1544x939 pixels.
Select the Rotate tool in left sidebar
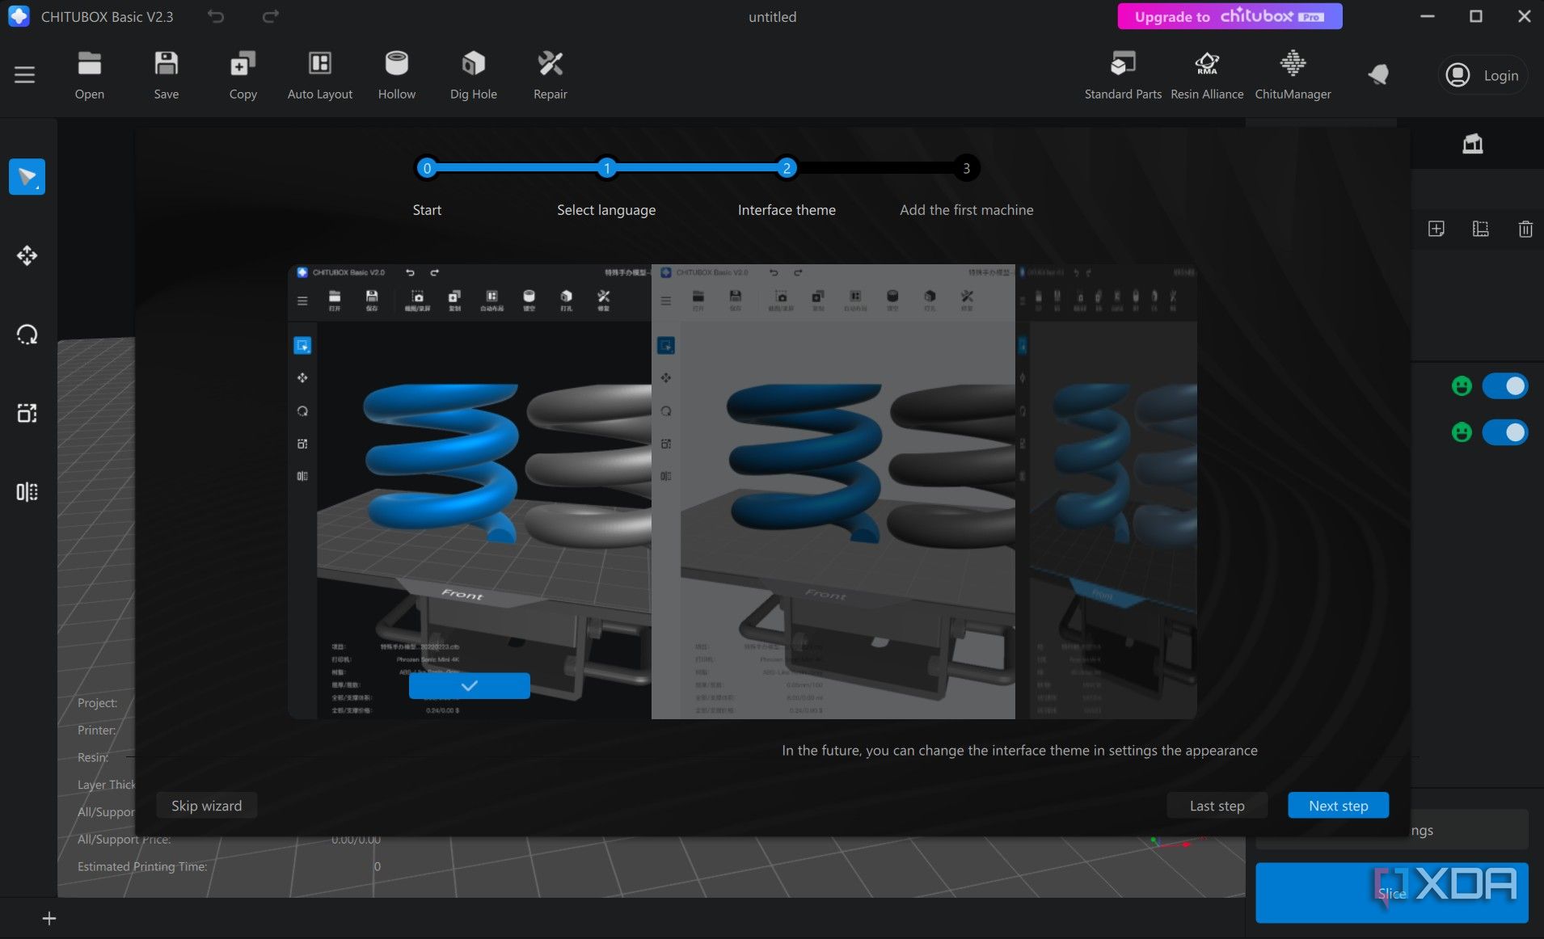click(27, 335)
